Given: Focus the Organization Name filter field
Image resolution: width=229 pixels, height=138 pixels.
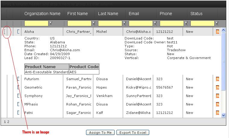Looking at the screenshot, I should [x=36, y=24].
